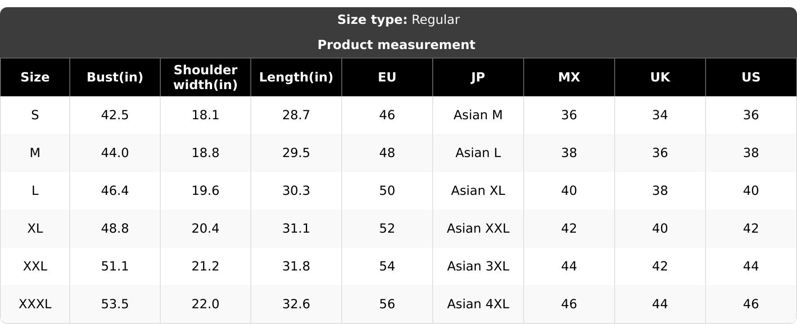Select the 20.4 shoulder width value

tap(205, 229)
